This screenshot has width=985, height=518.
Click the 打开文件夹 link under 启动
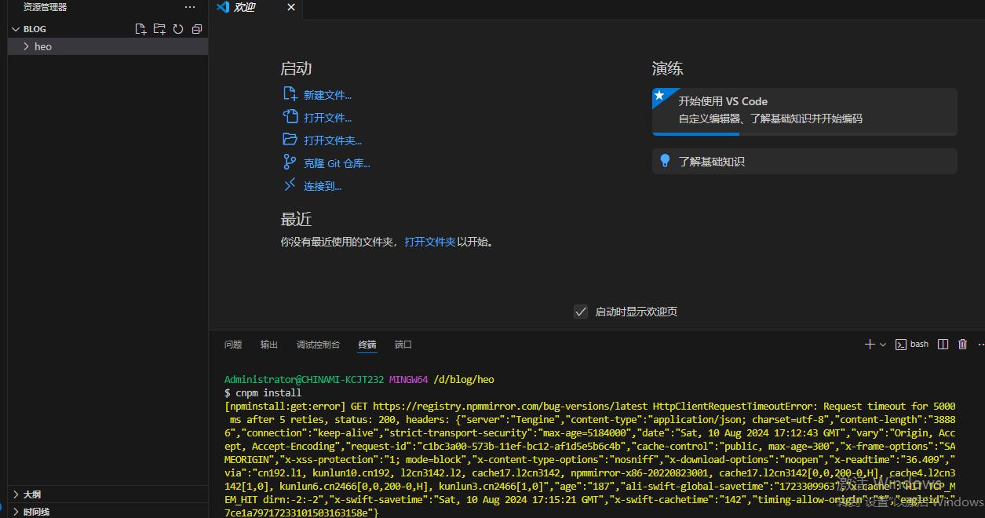point(333,140)
